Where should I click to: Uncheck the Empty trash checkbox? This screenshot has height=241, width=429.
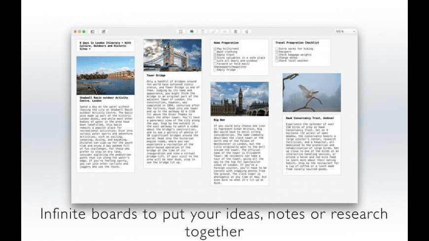[x=215, y=55]
